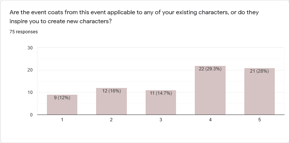
Task: Click the x-axis label 3
Action: [x=161, y=120]
